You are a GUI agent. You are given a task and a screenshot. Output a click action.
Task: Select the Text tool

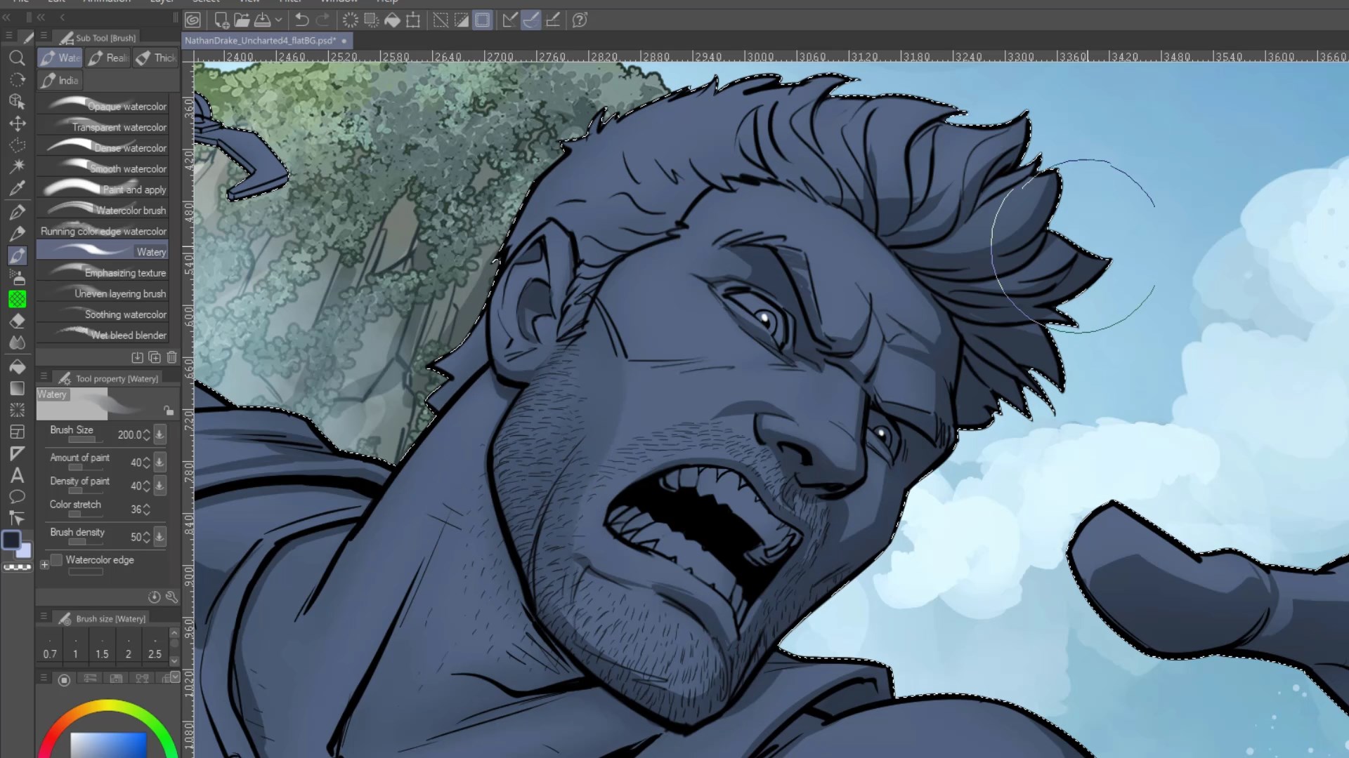17,476
